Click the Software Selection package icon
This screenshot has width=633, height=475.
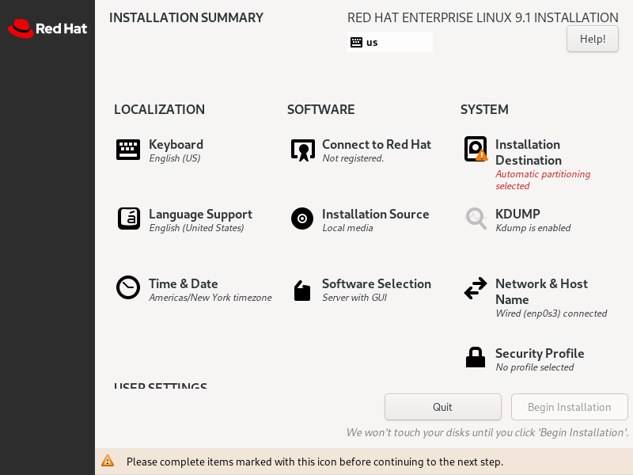click(302, 291)
